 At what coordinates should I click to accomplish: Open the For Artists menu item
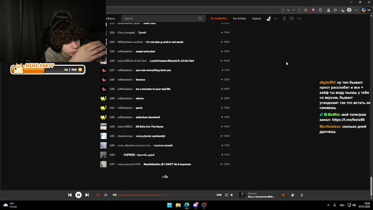tap(240, 18)
